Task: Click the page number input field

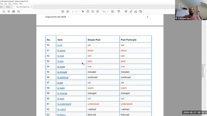Action: tap(73, 12)
